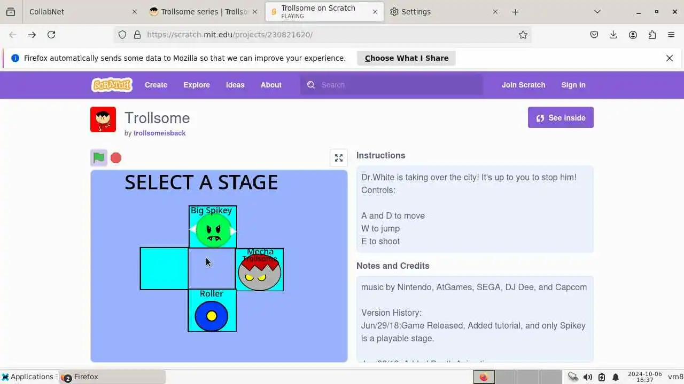Select the Big Spikey stage tile

pos(213,227)
